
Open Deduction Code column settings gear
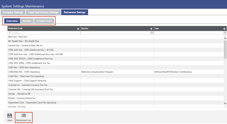(x=78, y=29)
